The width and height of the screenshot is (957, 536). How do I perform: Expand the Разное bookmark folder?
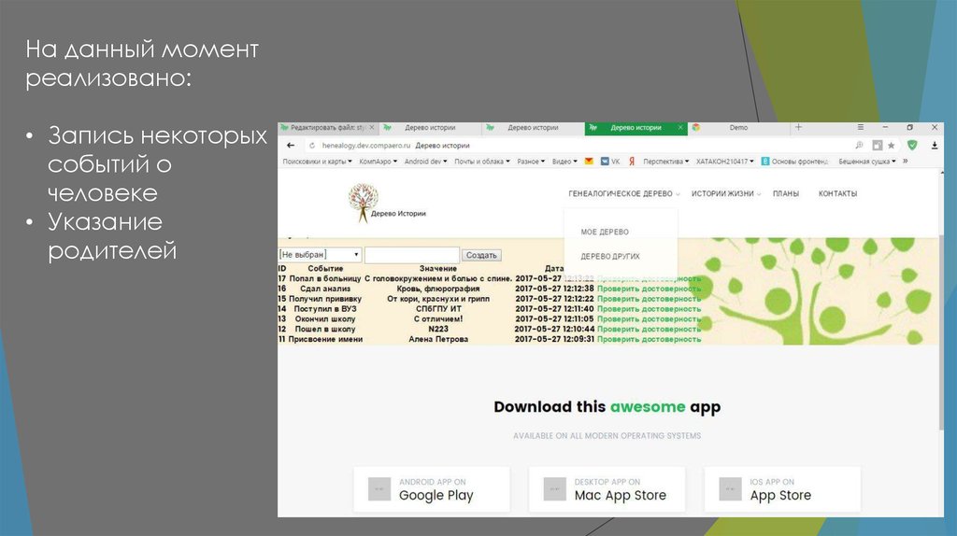(531, 162)
